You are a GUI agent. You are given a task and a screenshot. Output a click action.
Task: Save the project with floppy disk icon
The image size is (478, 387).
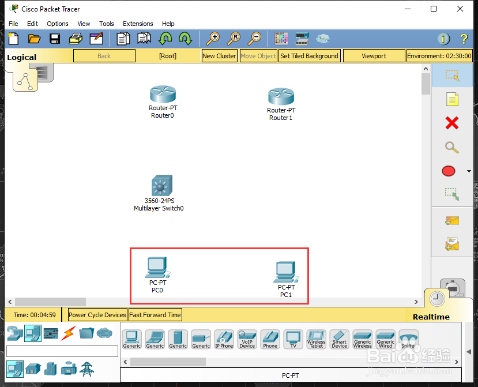click(55, 39)
